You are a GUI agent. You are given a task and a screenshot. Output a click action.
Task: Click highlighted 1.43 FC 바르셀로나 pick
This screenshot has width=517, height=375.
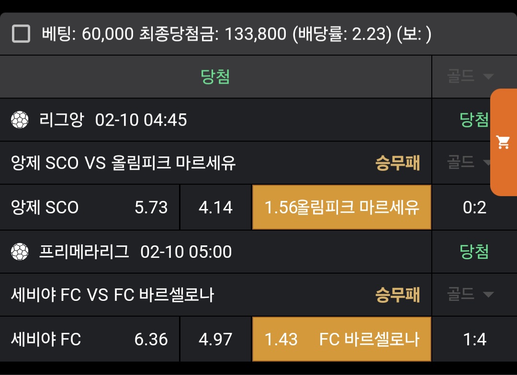click(341, 339)
